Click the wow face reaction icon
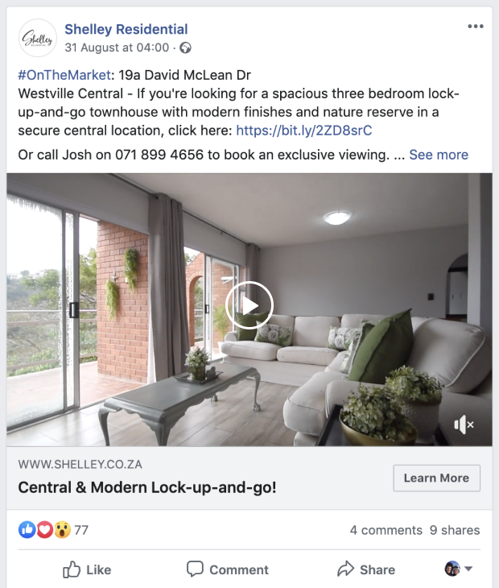 (62, 530)
